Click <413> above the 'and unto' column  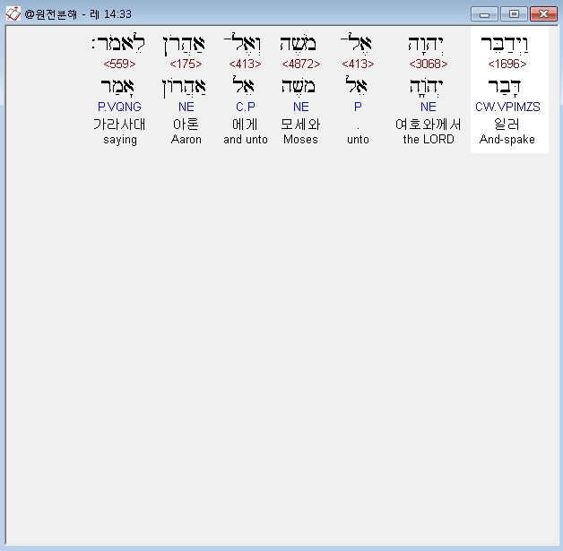pyautogui.click(x=246, y=64)
